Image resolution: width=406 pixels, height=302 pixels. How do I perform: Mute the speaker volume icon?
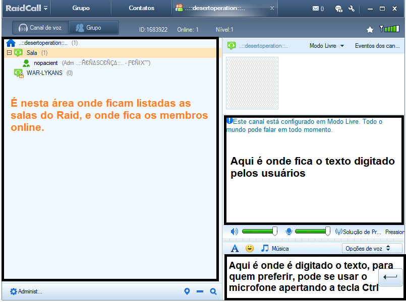(x=234, y=231)
